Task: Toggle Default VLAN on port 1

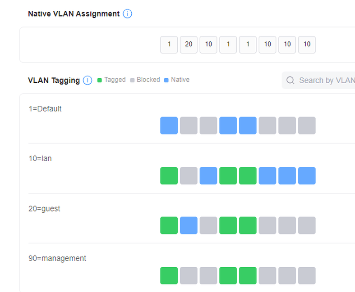Action: (169, 126)
